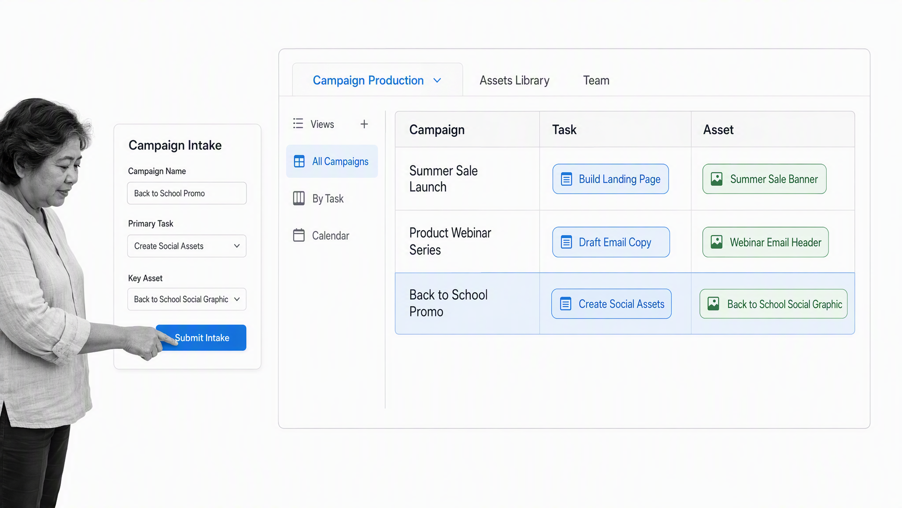Click document icon in Draft Email Copy chip
The height and width of the screenshot is (508, 902).
tap(566, 242)
